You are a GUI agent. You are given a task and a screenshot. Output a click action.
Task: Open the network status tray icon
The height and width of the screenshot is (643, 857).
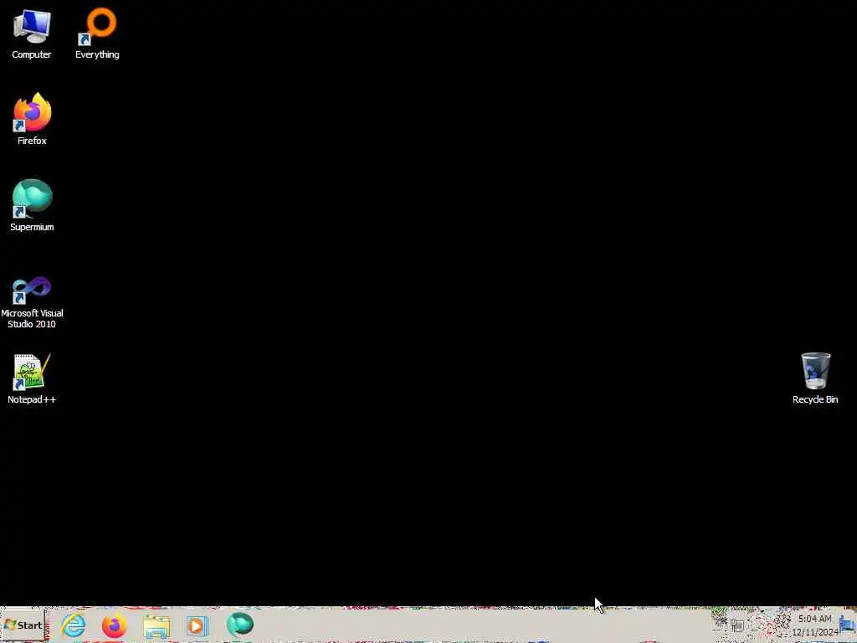point(737,625)
